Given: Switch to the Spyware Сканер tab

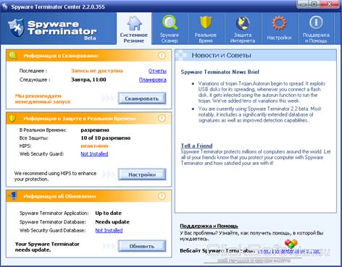Looking at the screenshot, I should click(x=170, y=29).
